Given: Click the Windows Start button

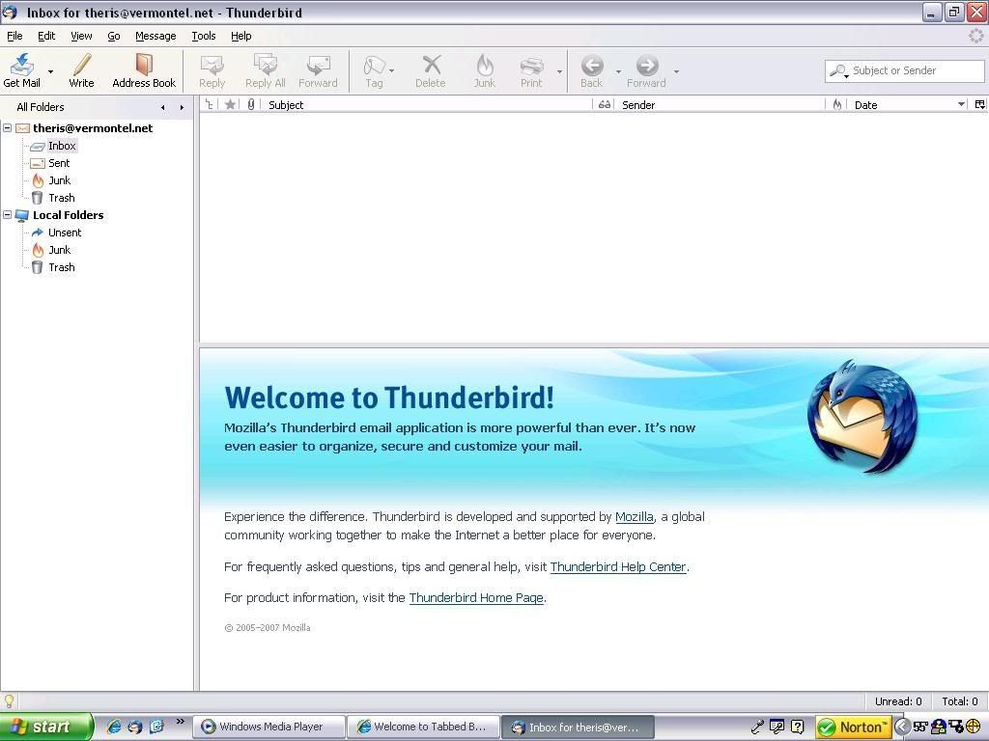Looking at the screenshot, I should click(46, 727).
